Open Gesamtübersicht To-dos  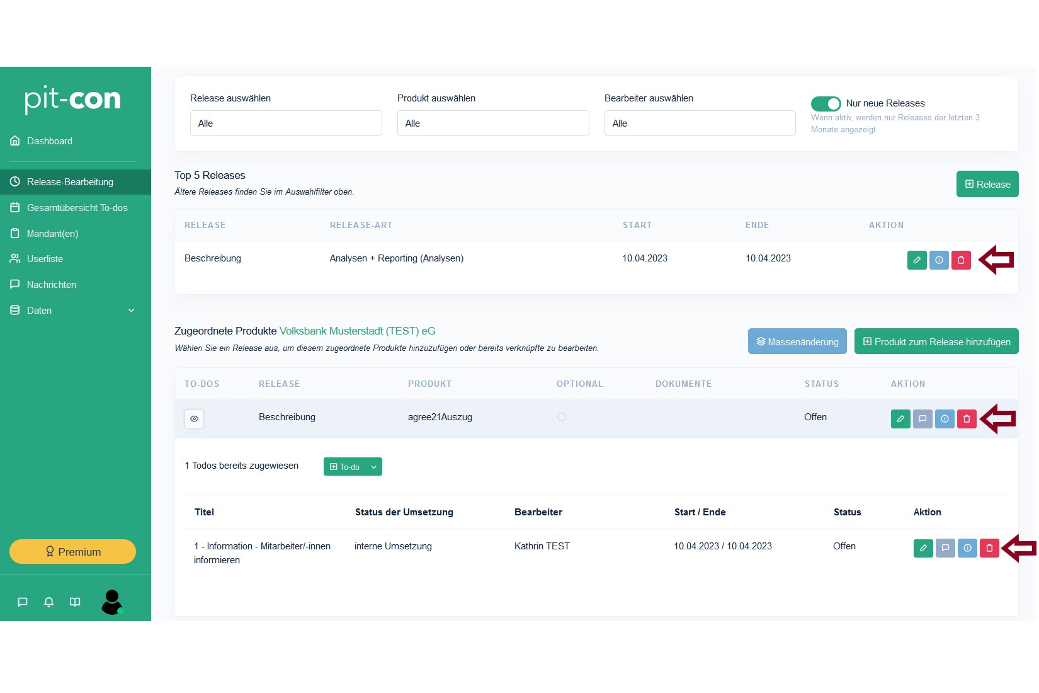[x=76, y=208]
